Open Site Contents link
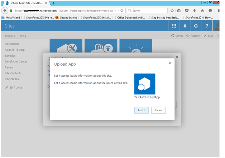The width and height of the screenshot is (225, 158). click(x=13, y=73)
